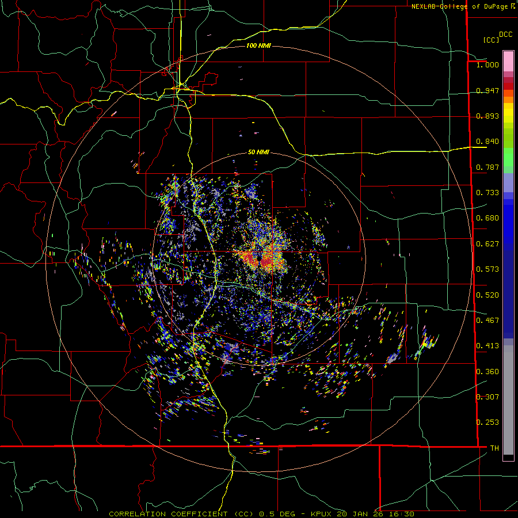Click the Correlation Coefficient KPUX caption text
The image size is (518, 518).
(261, 514)
